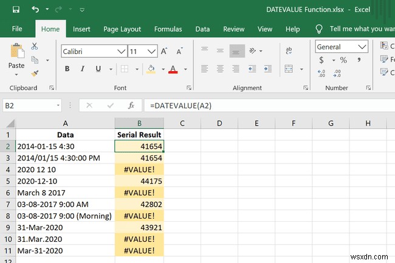This screenshot has height=263, width=395.
Task: Click the Paste clipboard icon
Action: coord(16,56)
